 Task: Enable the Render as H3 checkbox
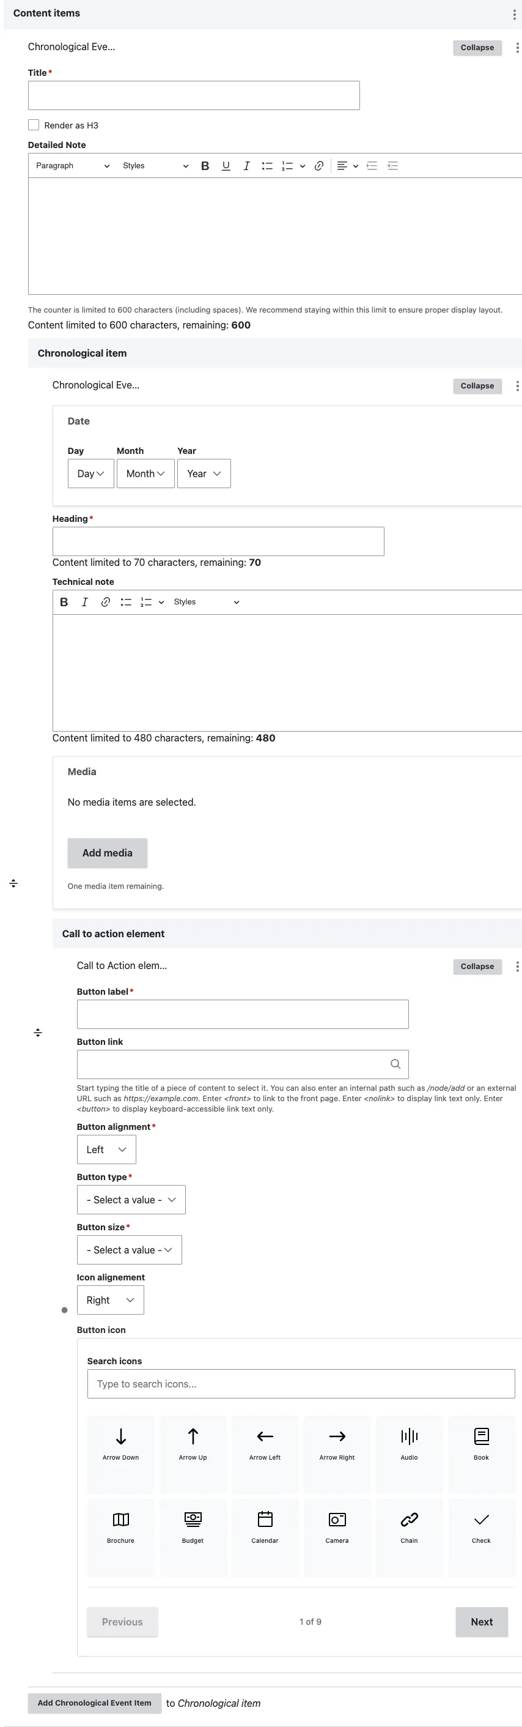click(x=34, y=125)
